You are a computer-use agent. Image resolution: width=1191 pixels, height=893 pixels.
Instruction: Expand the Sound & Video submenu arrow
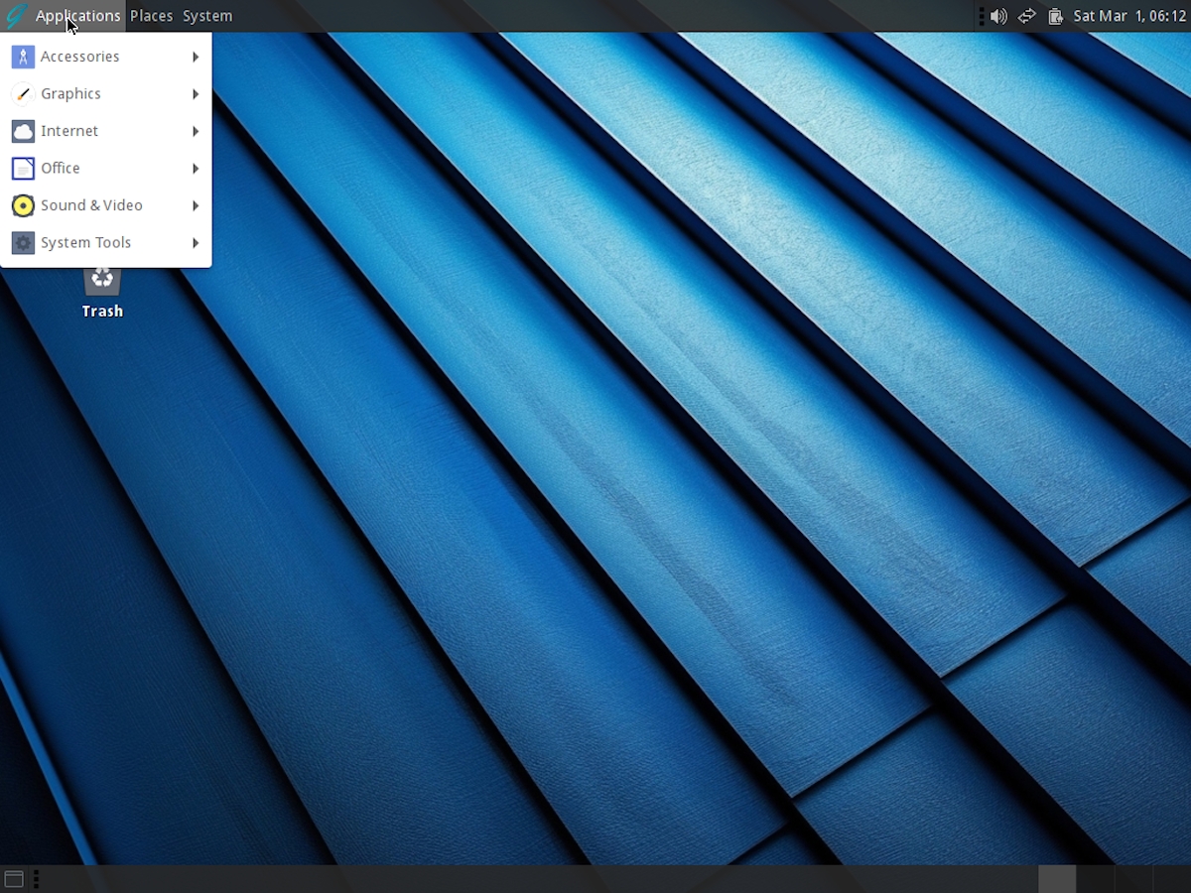[196, 205]
